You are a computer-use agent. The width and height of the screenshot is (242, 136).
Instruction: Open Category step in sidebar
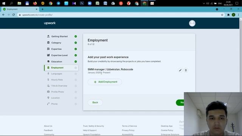[x=56, y=43]
